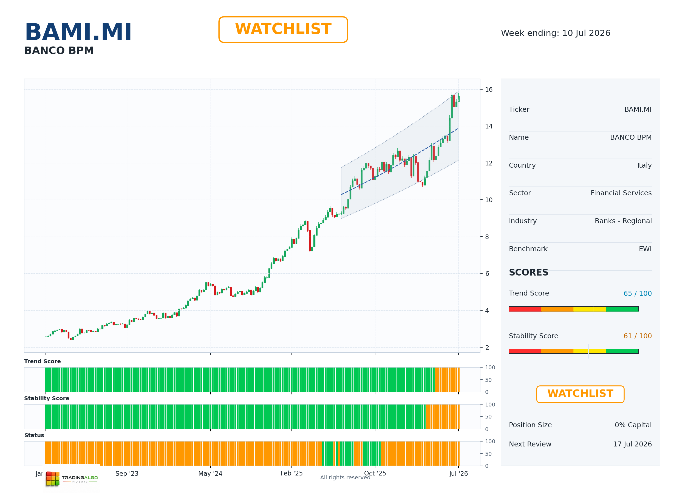This screenshot has width=691, height=493.
Task: Click the Trend Score gauge bar in the SCORES panel
Action: pos(574,309)
